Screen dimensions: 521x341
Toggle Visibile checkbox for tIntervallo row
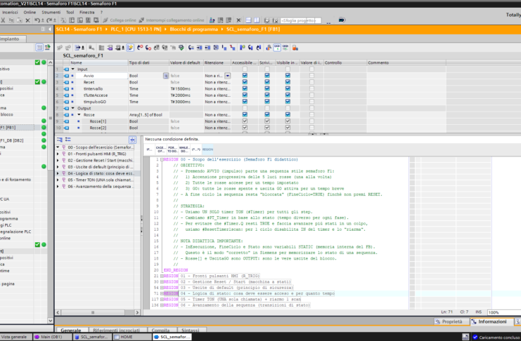coord(288,89)
